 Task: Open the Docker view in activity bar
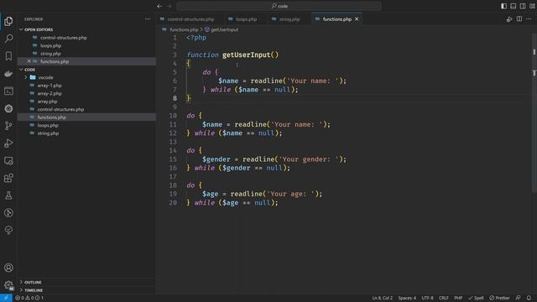pos(8,73)
